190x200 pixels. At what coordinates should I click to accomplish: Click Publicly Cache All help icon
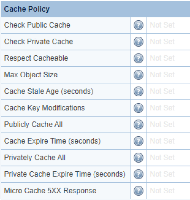138,125
